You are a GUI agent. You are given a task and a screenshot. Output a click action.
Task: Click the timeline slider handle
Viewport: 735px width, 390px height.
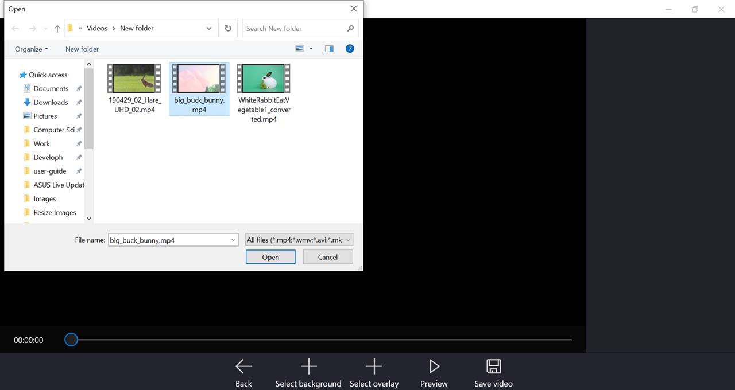point(71,340)
